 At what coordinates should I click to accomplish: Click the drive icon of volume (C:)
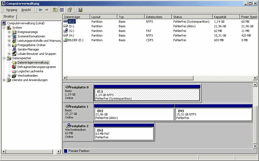[x=66, y=21]
